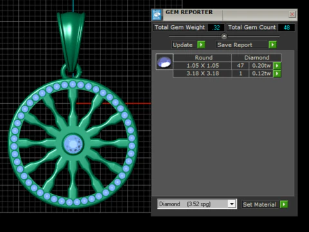Select the center blue gem in pendant
The height and width of the screenshot is (232, 309).
[73, 144]
